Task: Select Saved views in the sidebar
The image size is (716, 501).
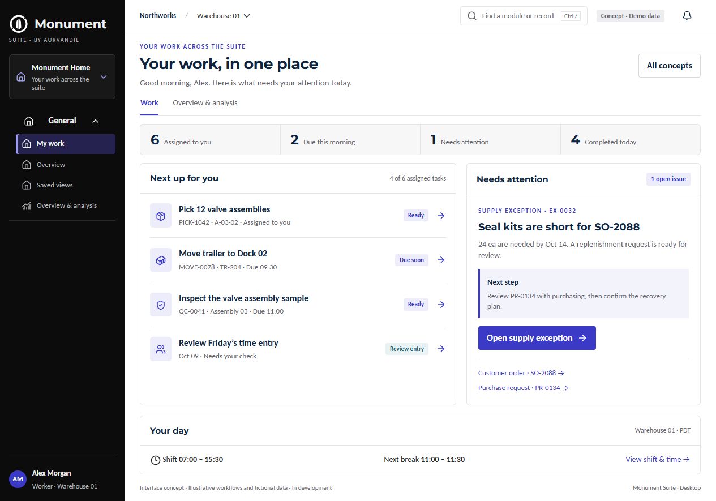Action: pyautogui.click(x=66, y=185)
